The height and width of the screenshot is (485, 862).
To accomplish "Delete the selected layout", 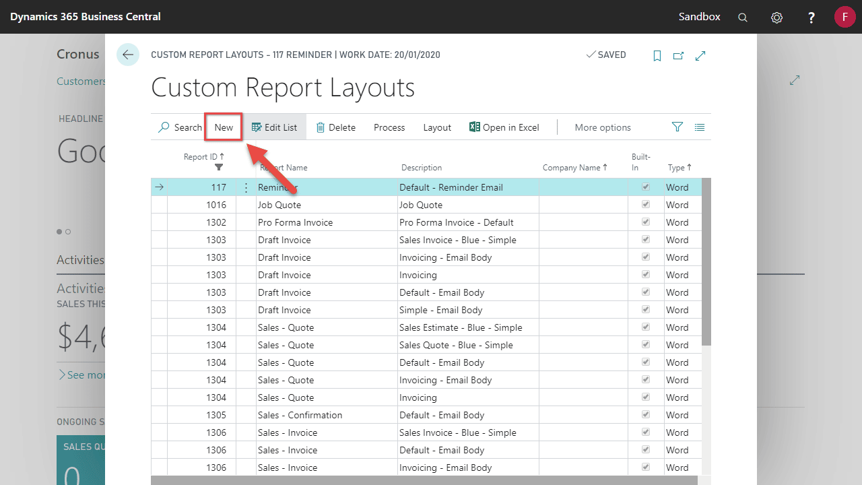I will click(x=335, y=127).
